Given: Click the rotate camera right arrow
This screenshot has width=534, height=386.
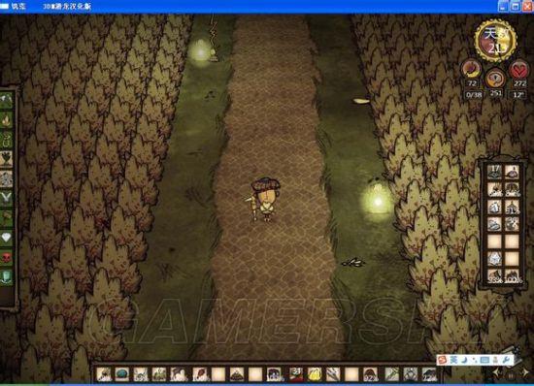Looking at the screenshot, I should coord(525,372).
